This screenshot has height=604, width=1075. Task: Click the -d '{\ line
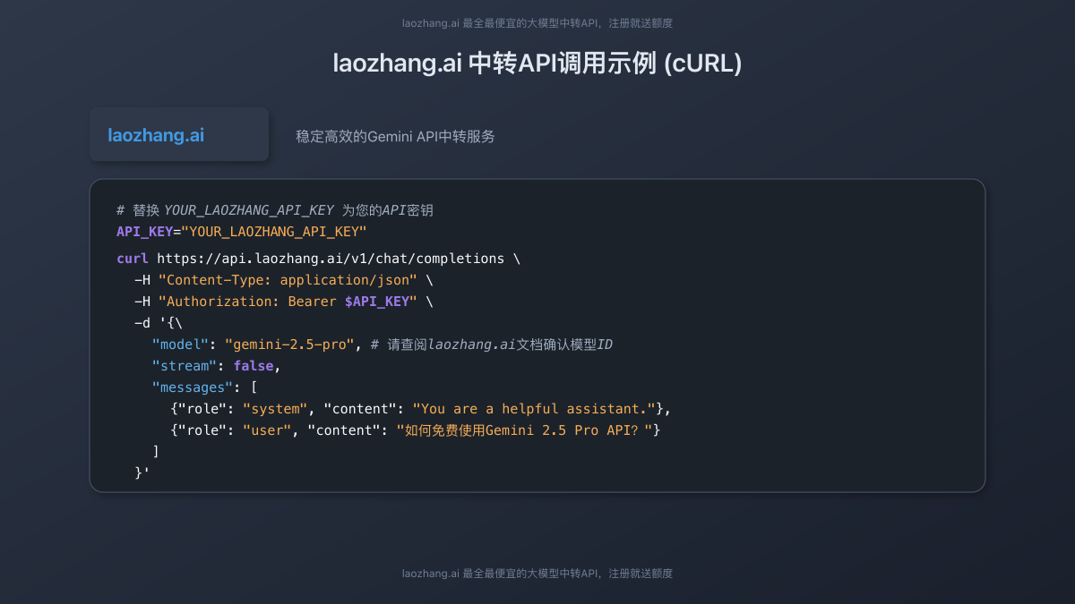point(159,323)
